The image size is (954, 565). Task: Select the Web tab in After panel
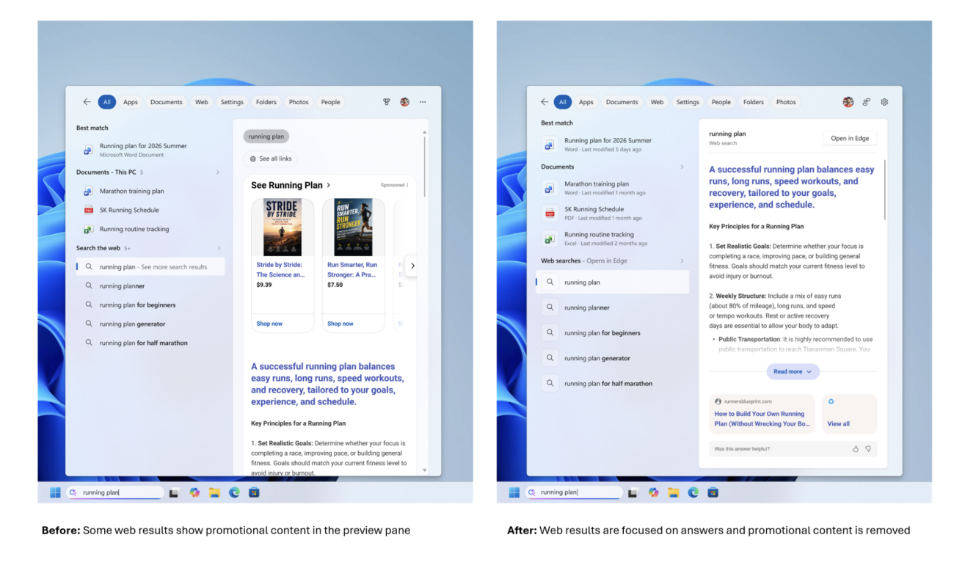(658, 102)
